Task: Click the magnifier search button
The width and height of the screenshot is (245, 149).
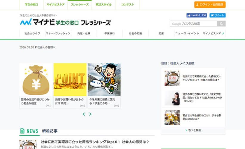Action: tap(221, 24)
